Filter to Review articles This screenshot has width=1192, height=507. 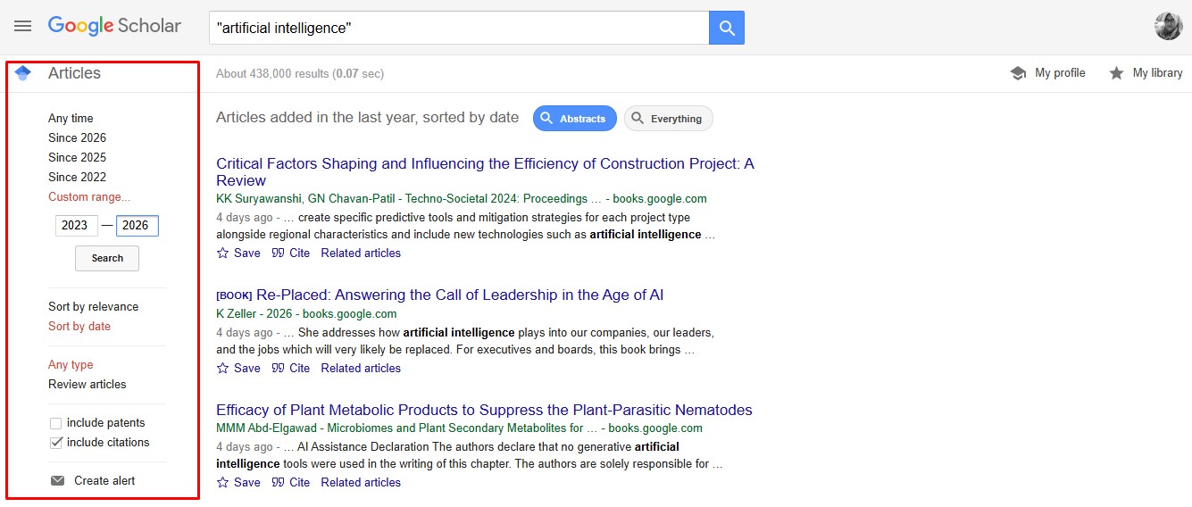(88, 385)
